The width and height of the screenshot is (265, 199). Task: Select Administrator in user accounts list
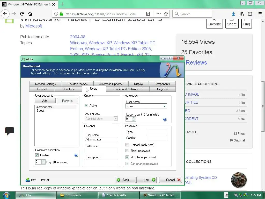coord(44,107)
